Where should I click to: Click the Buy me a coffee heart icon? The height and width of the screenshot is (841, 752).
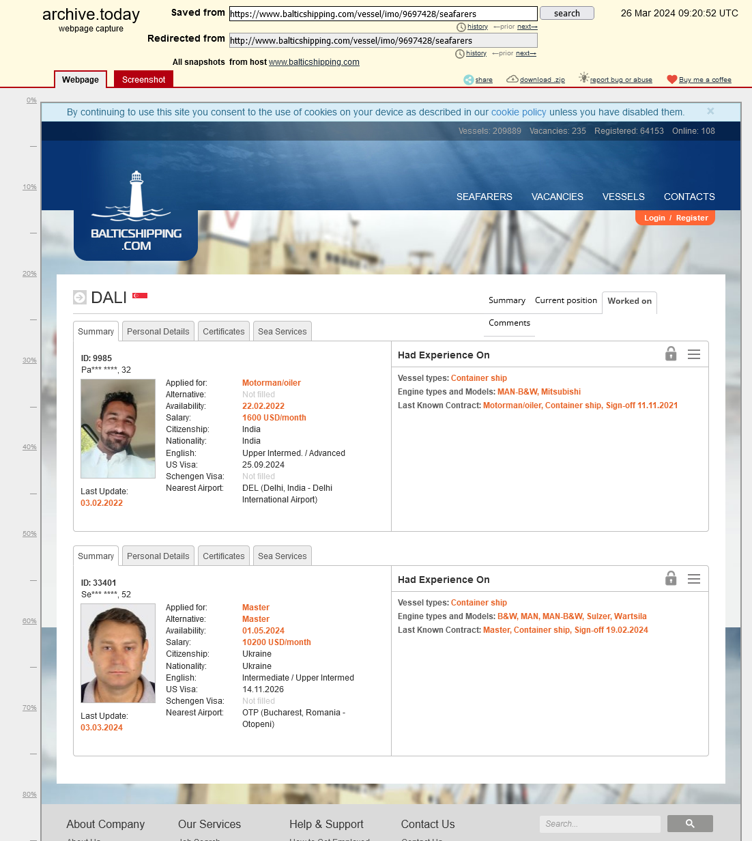671,79
